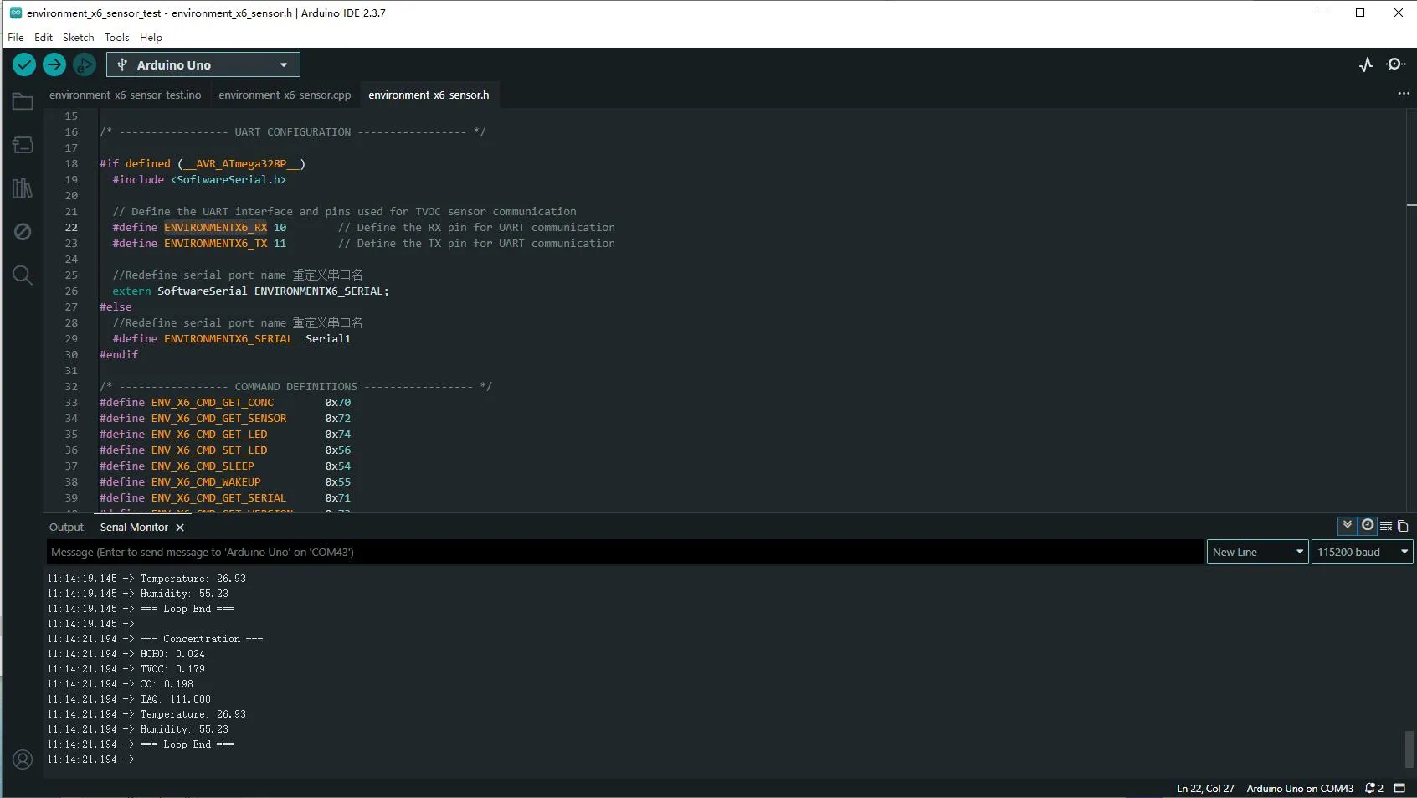Open the Serial Plotter icon

[x=1366, y=64]
